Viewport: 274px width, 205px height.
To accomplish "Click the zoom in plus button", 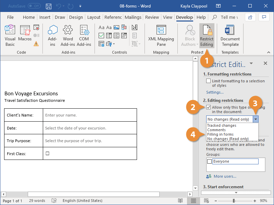I will click(x=255, y=201).
